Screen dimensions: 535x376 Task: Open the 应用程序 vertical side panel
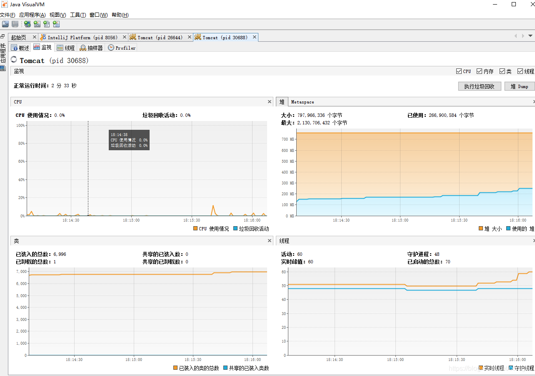click(x=3, y=53)
